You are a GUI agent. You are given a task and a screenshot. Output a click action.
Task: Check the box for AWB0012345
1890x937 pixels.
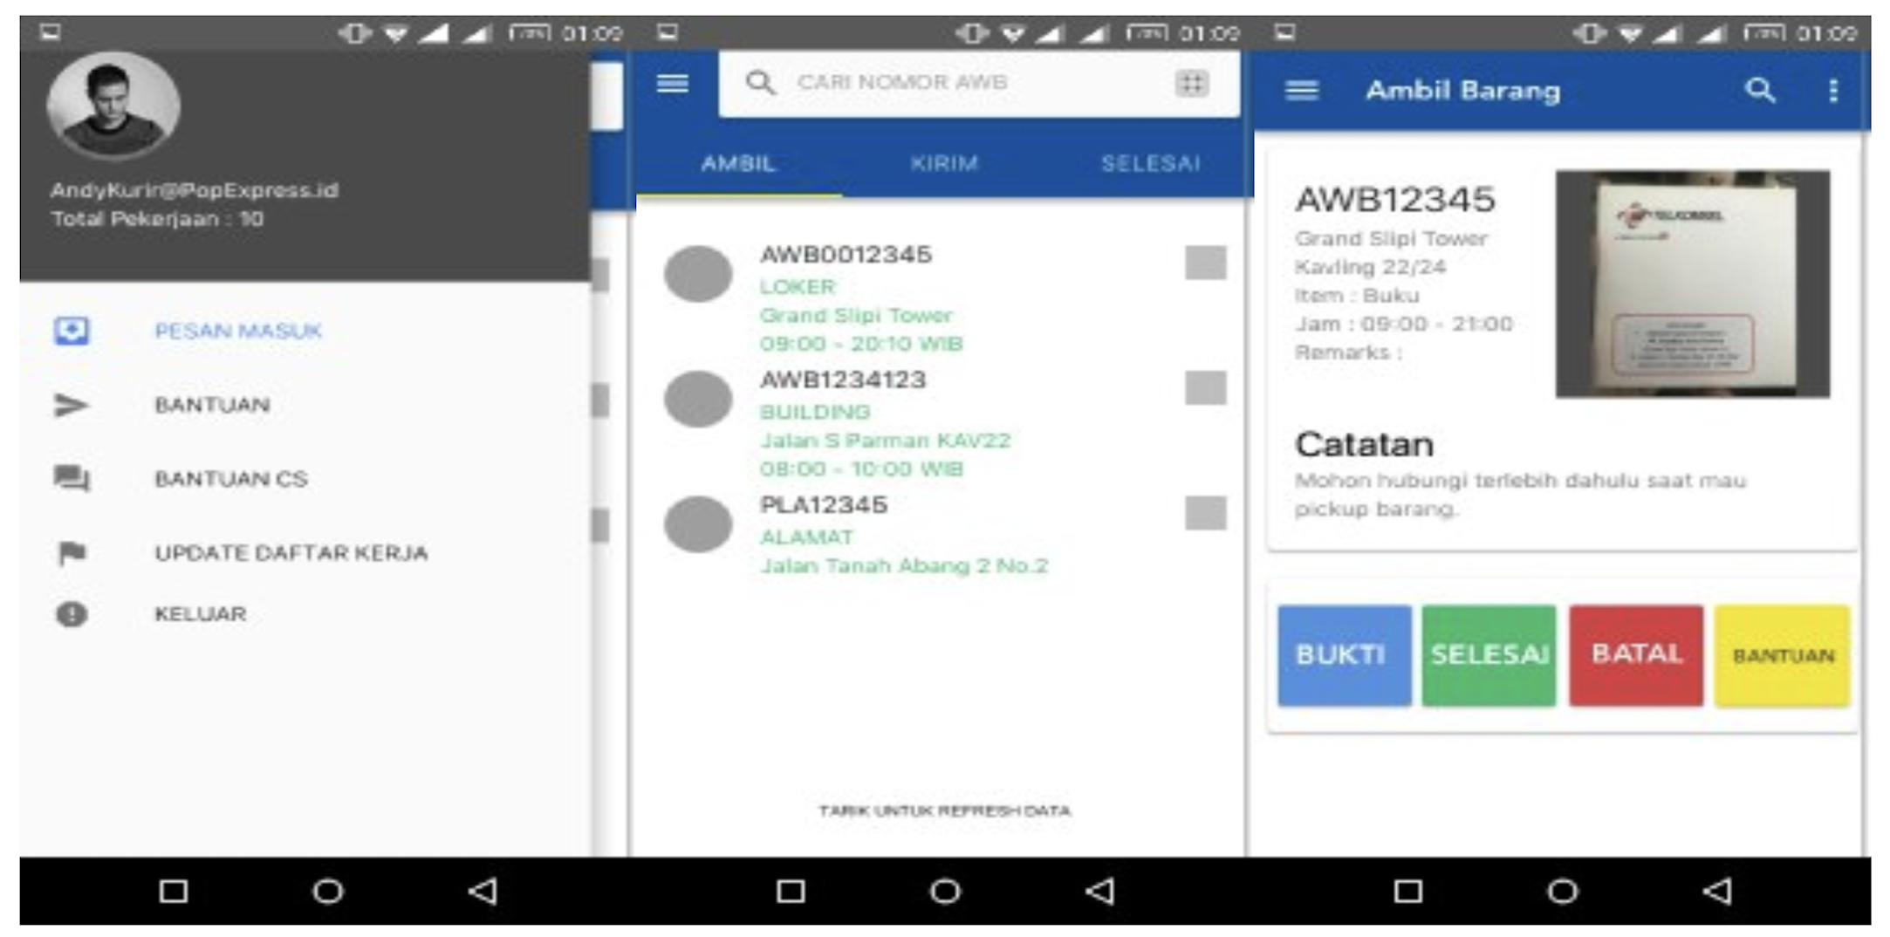pyautogui.click(x=1205, y=263)
